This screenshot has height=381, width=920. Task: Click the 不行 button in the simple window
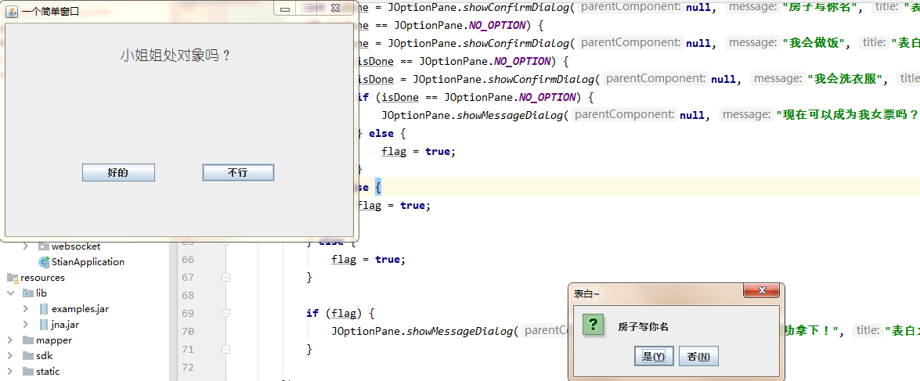[238, 173]
